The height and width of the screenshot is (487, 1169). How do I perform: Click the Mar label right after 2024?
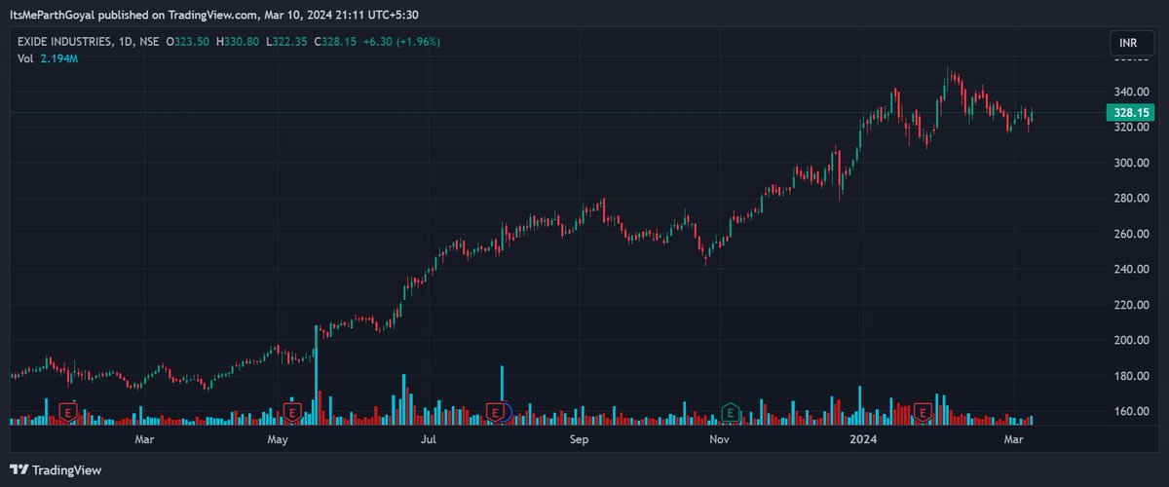(x=1014, y=440)
